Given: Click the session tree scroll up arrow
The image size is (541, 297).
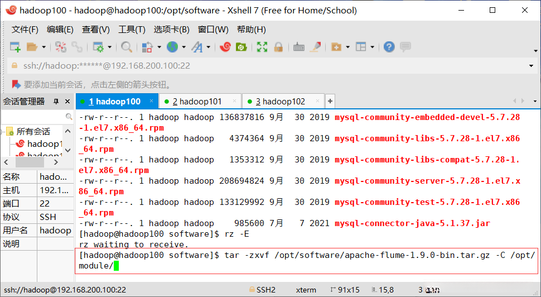Looking at the screenshot, I should click(x=68, y=131).
